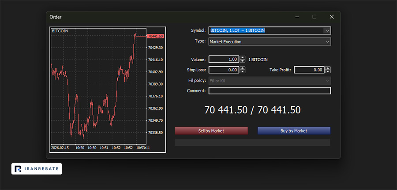Click the Comment text field

[x=270, y=90]
